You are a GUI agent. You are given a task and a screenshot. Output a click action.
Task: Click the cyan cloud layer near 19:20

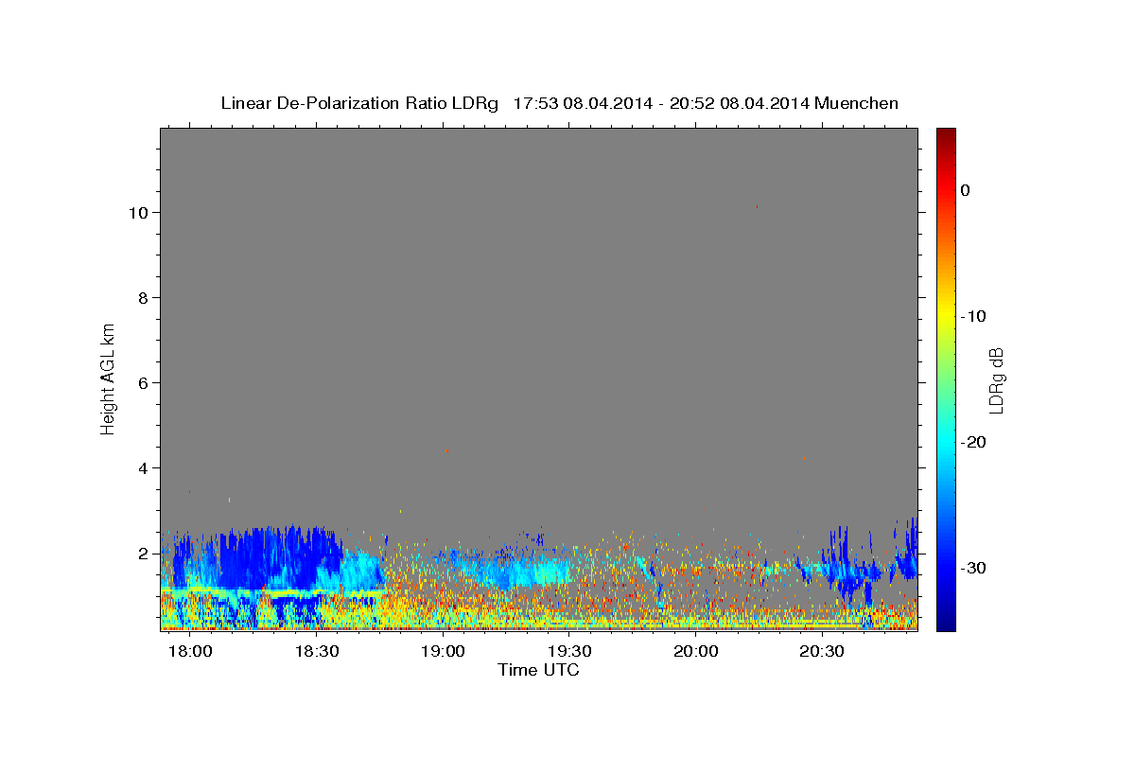[x=530, y=572]
